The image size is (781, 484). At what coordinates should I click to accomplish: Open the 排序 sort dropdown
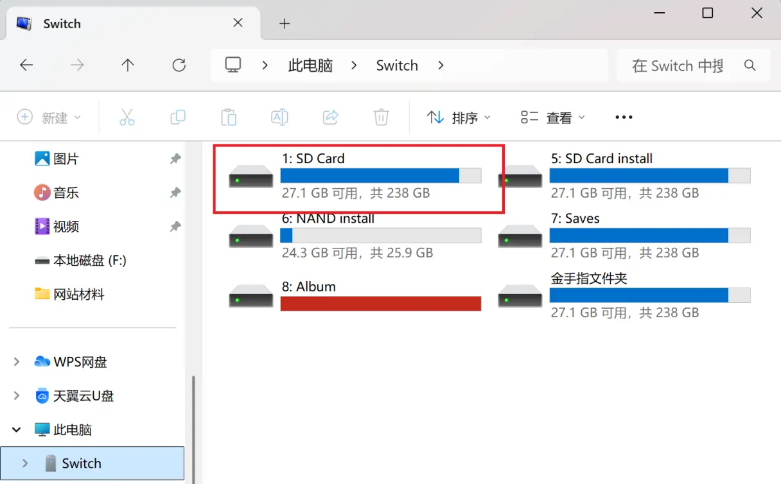(459, 117)
